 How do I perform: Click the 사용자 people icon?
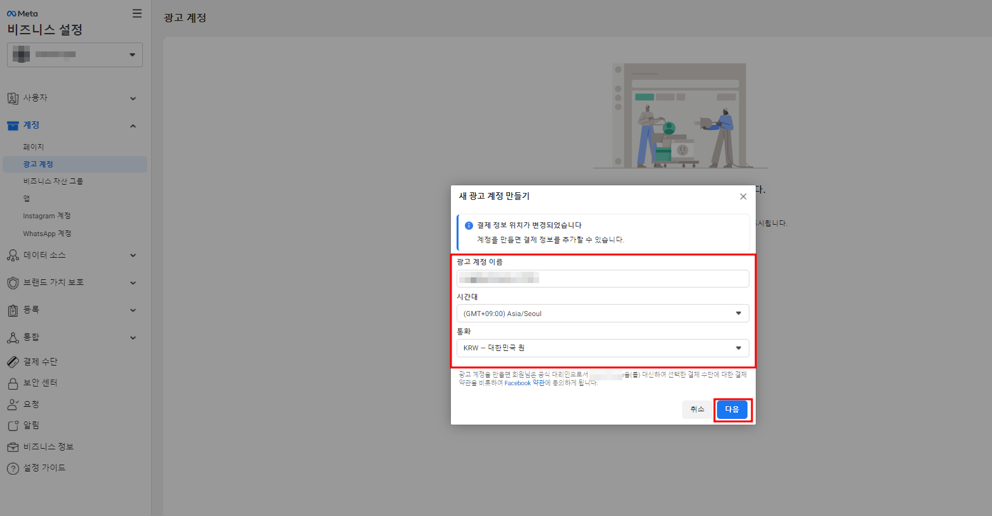point(13,98)
